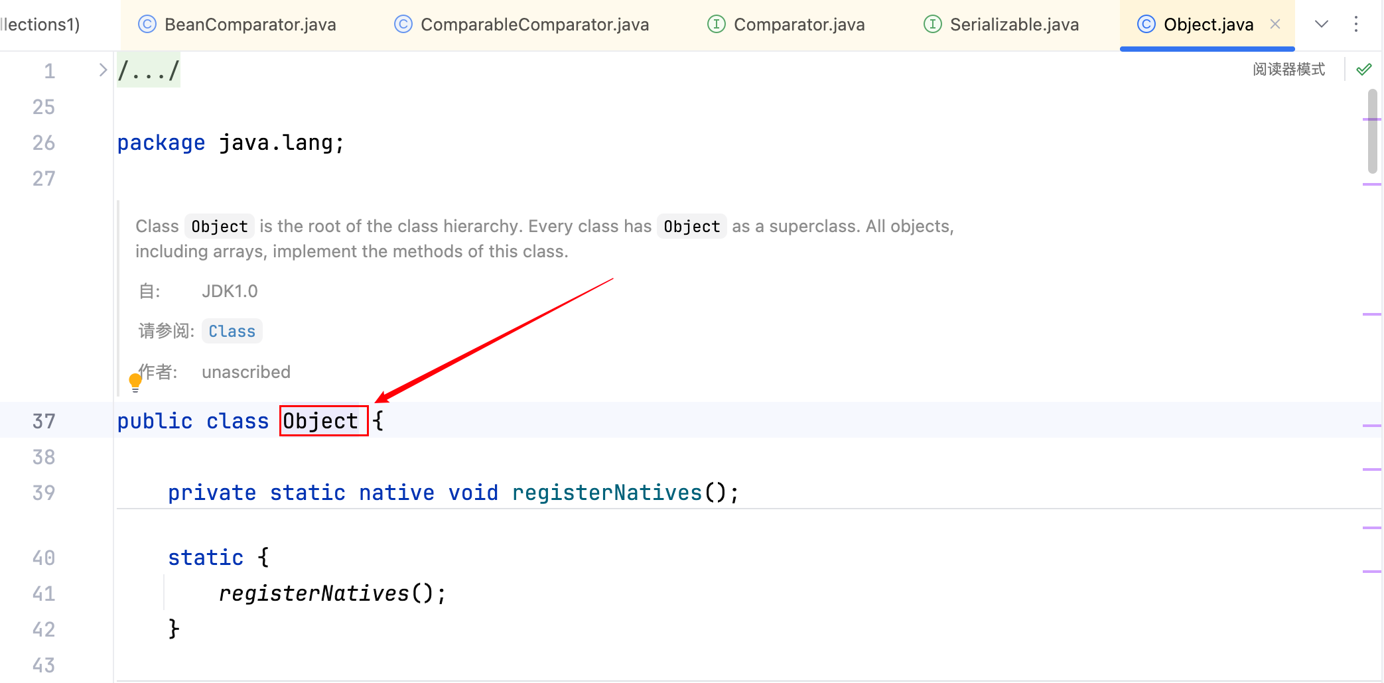Switch to the BeanComparator.java tab
This screenshot has width=1384, height=683.
click(249, 25)
